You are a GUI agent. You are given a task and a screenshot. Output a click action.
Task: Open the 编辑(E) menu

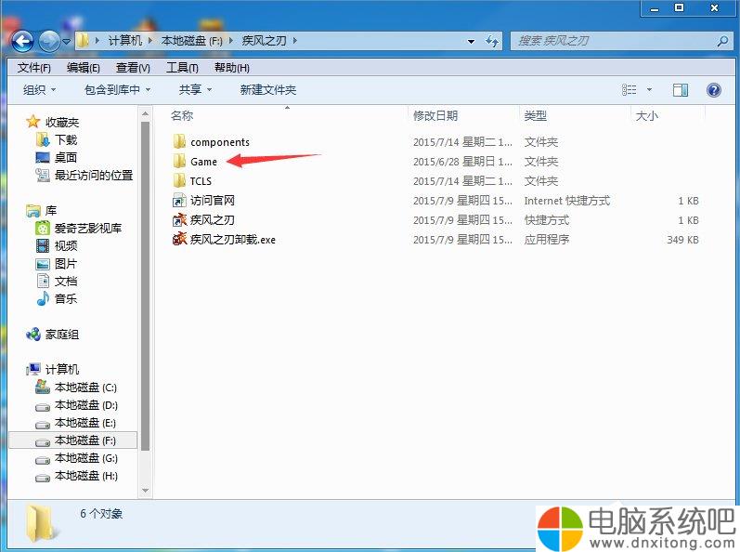(x=83, y=68)
